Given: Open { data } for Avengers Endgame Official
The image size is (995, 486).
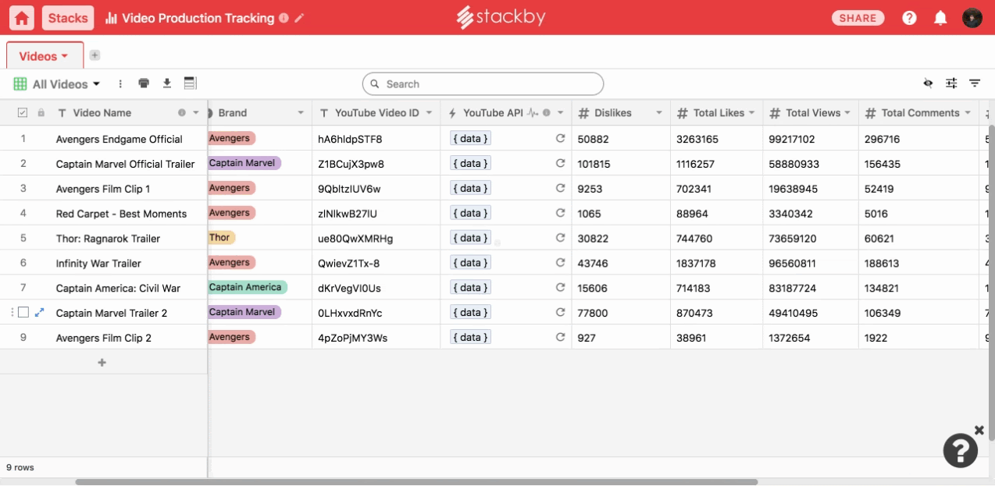Looking at the screenshot, I should tap(470, 139).
